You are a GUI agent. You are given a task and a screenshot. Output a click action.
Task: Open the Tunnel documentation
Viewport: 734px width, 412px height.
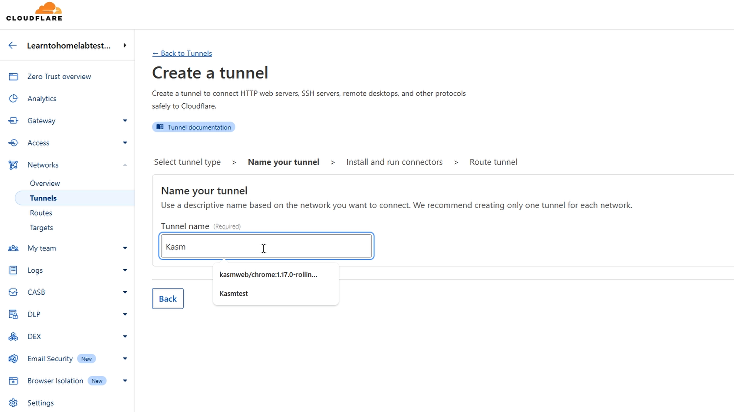[193, 127]
